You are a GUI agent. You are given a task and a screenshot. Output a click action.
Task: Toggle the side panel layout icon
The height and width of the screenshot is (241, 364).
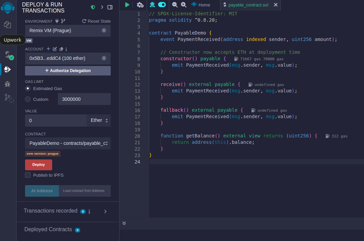(110, 7)
